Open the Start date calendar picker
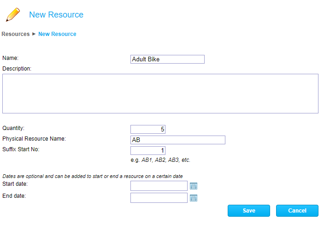 coord(194,186)
